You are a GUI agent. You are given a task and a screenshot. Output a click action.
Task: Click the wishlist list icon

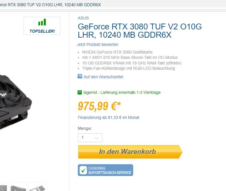tap(80, 76)
